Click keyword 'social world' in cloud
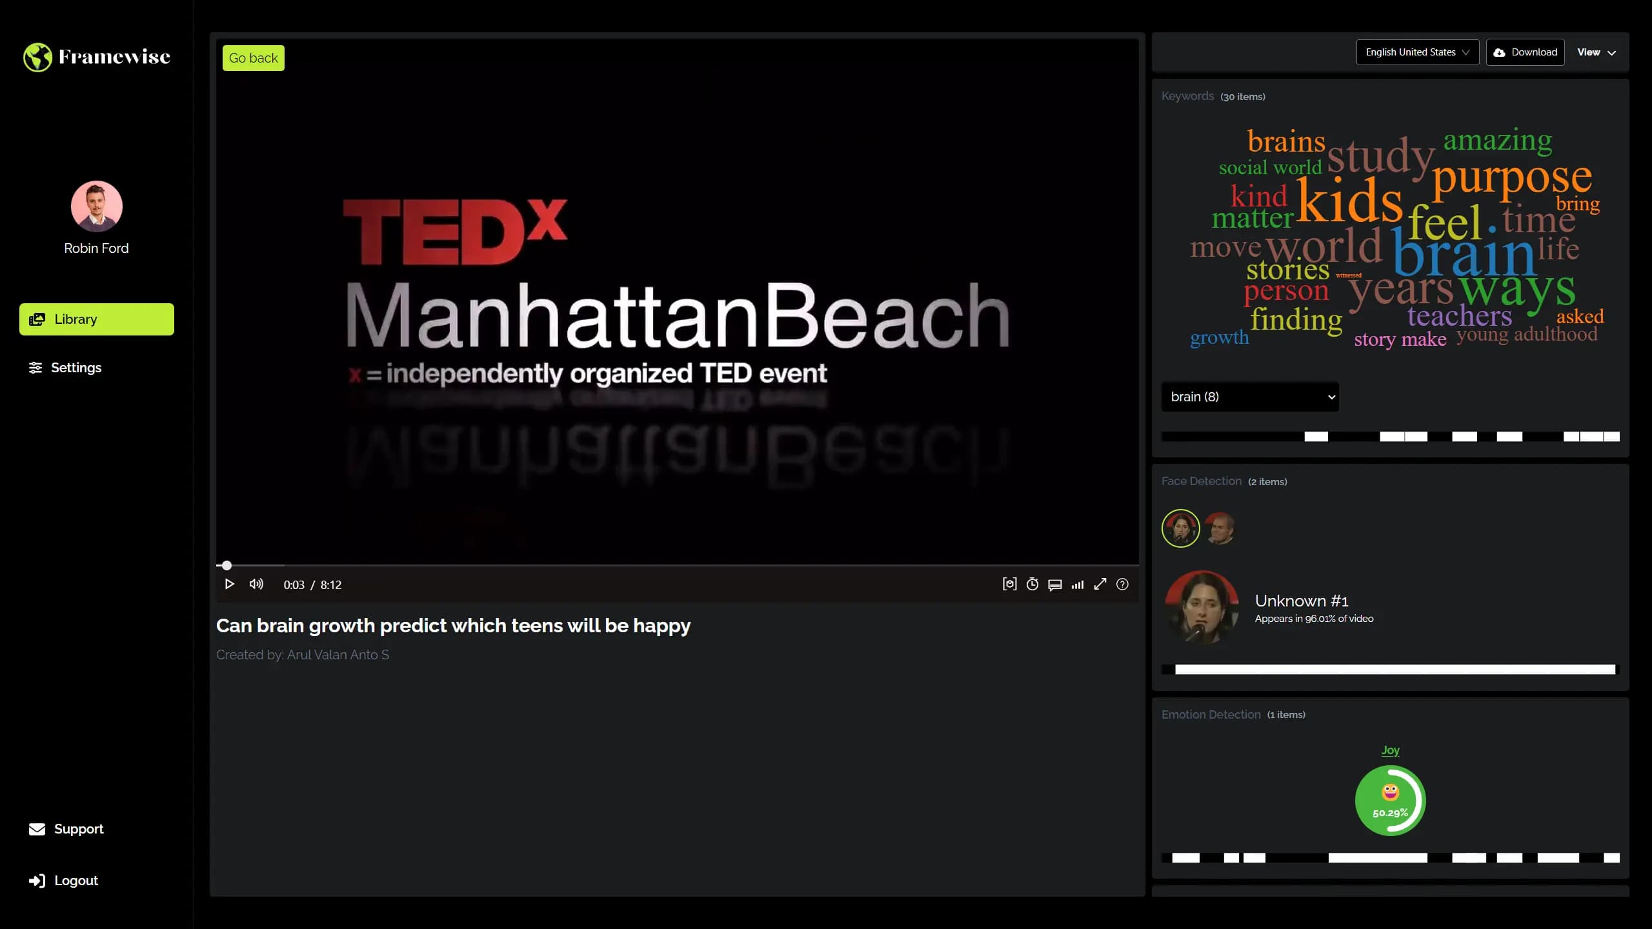The width and height of the screenshot is (1652, 929). click(1270, 168)
